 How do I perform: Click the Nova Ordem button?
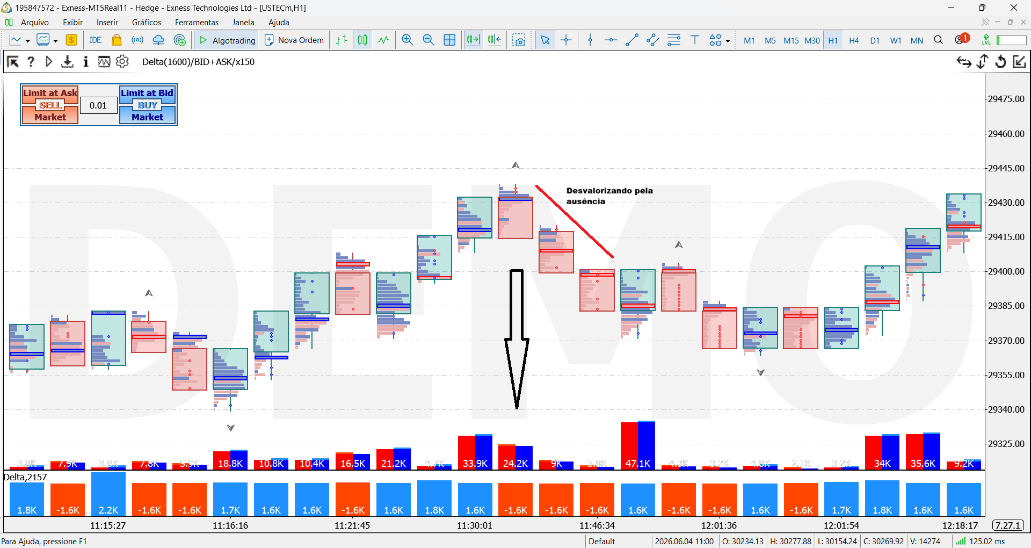[x=294, y=40]
